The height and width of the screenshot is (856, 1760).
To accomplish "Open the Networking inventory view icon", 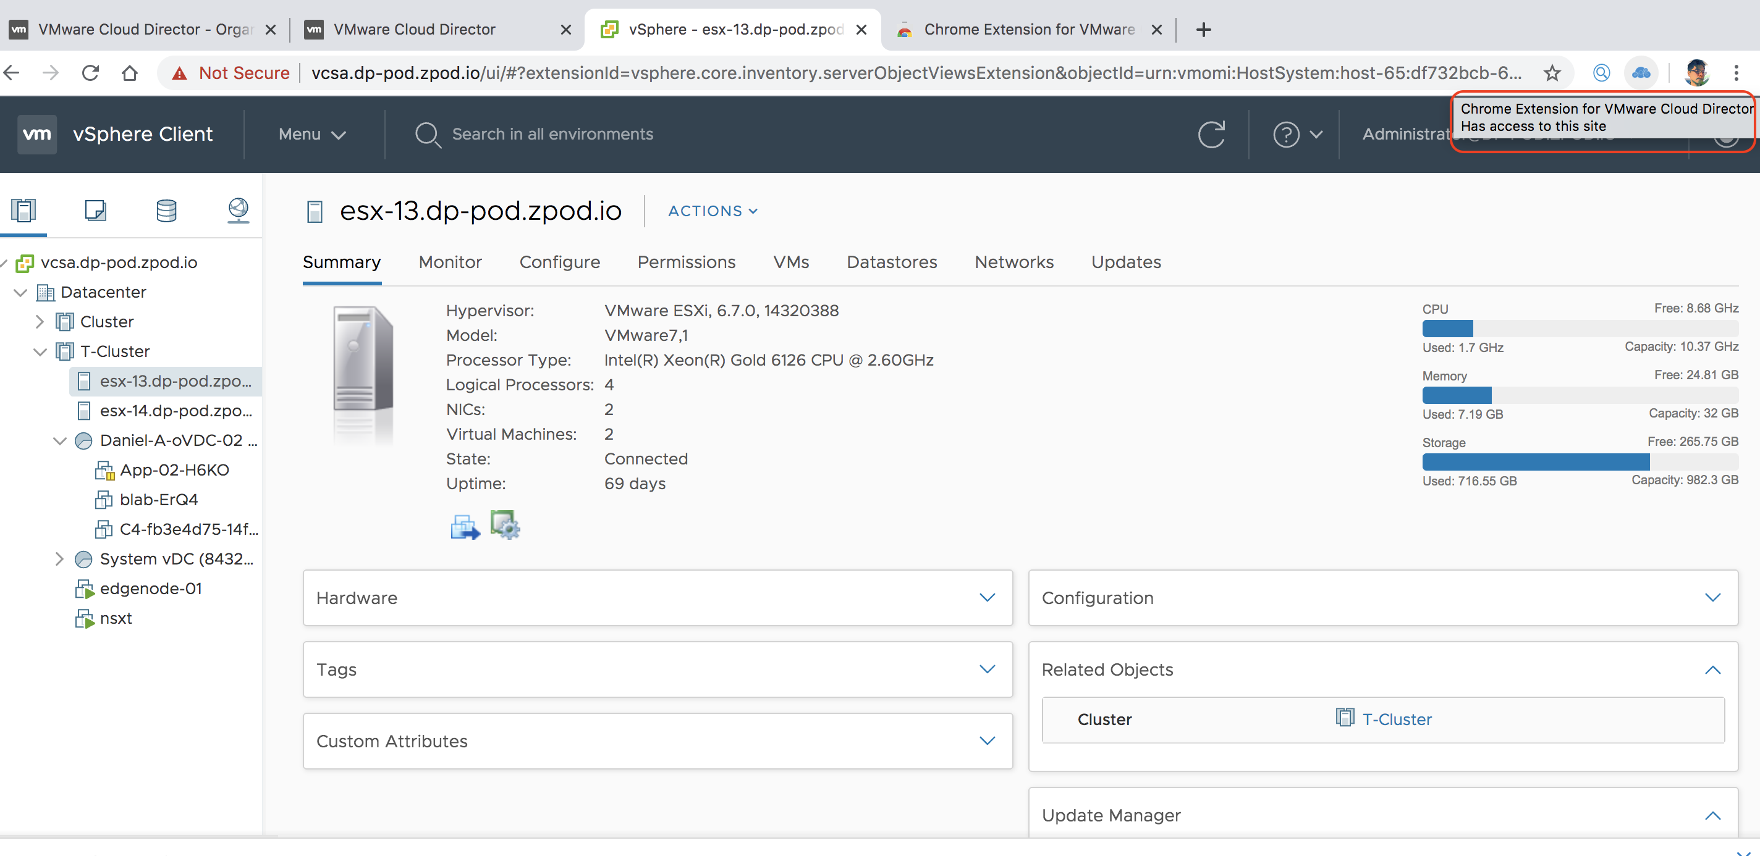I will coord(238,210).
